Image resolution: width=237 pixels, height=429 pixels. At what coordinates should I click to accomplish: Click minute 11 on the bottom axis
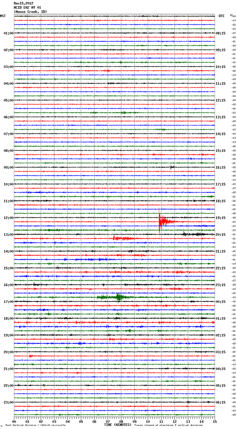click(161, 421)
